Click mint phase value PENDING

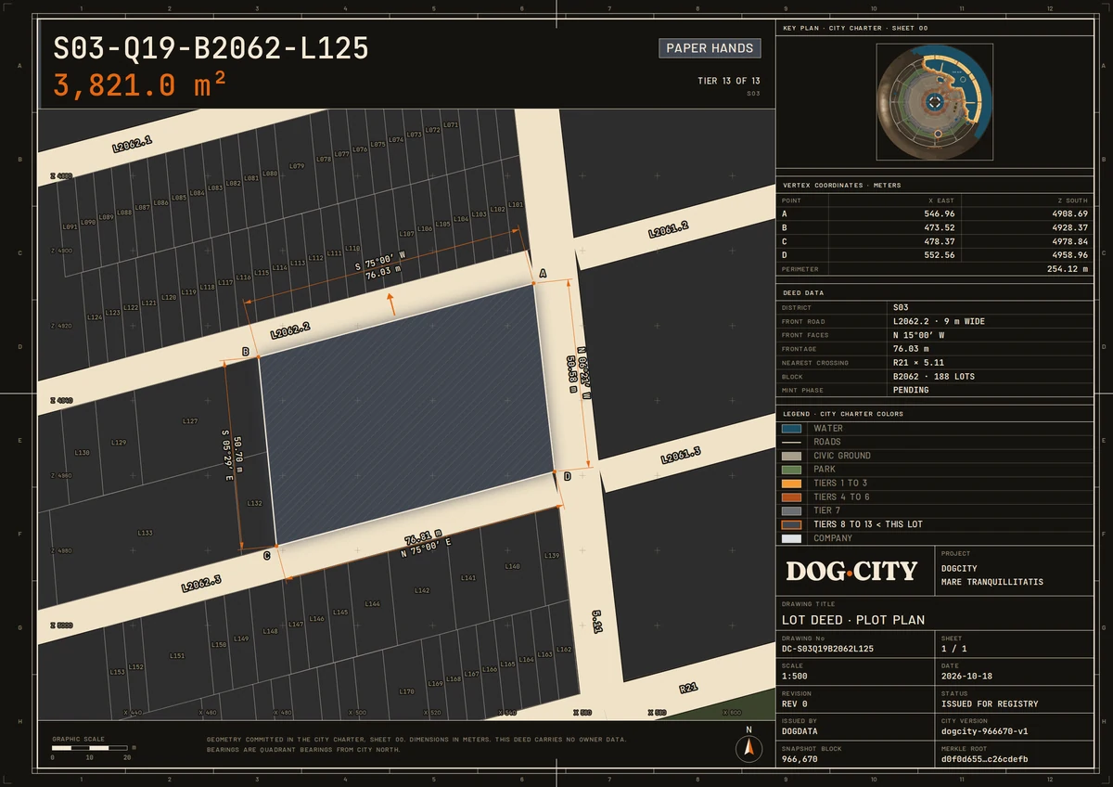[x=911, y=391]
